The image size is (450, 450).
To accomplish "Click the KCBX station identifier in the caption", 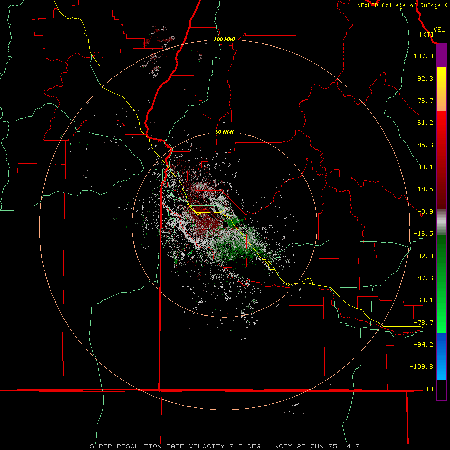I will pos(283,446).
